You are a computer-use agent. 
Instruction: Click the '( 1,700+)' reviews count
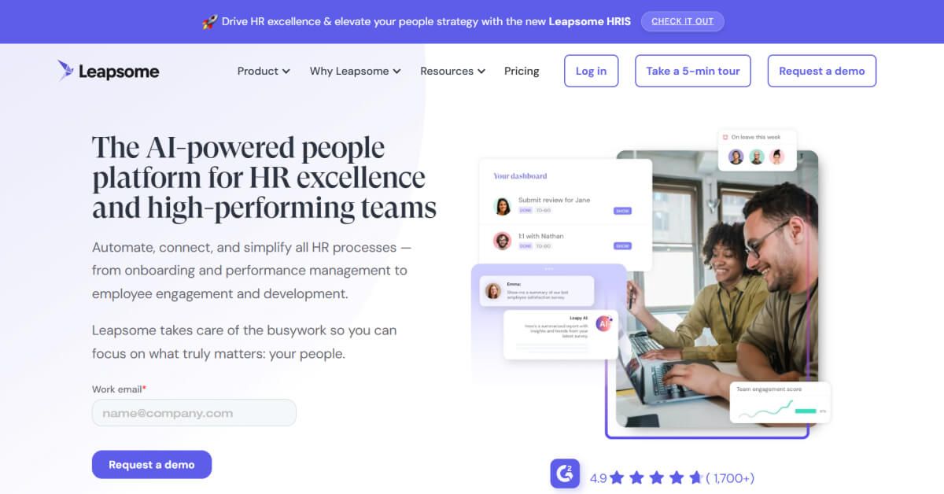[730, 477]
